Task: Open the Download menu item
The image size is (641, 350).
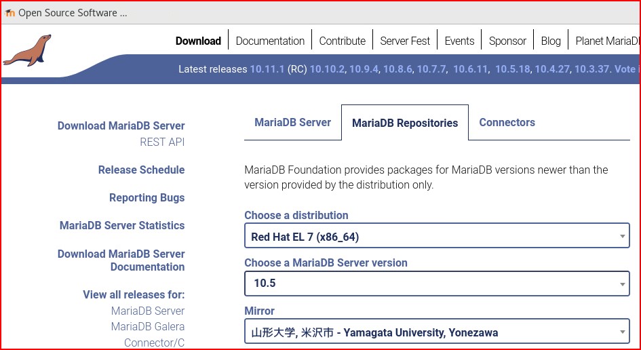Action: pos(198,41)
